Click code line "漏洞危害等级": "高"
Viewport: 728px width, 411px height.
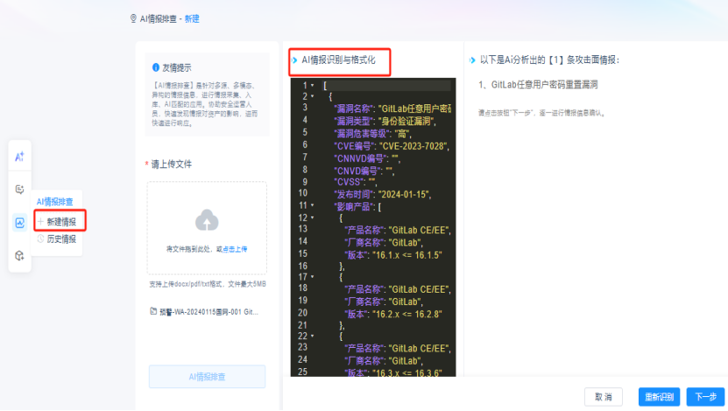point(372,134)
